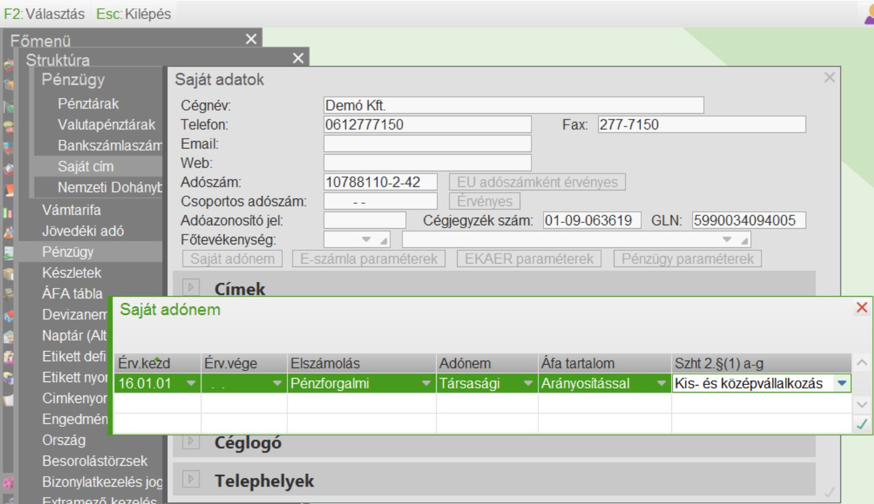Open the Kis- és középvállalkozás dropdown arrow
The width and height of the screenshot is (874, 504).
coord(842,384)
